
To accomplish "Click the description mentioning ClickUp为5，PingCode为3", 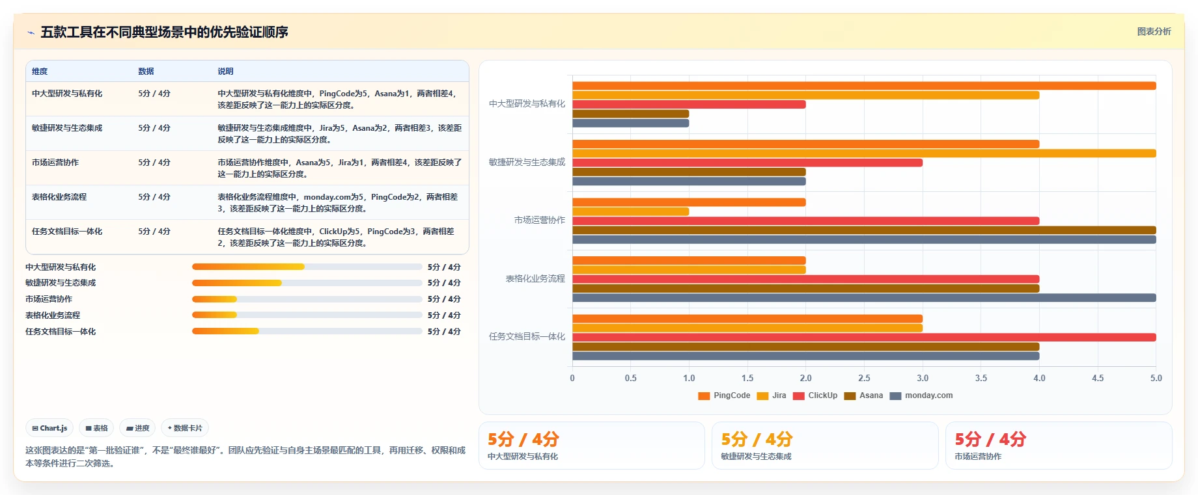I will [337, 237].
